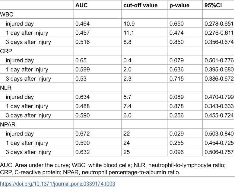This screenshot has height=187, width=235.
Task: Click the CRP injured day AUC 0.65
Action: click(x=81, y=61)
